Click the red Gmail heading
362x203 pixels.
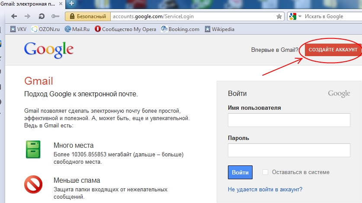[x=38, y=81]
